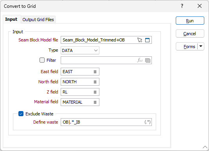The height and width of the screenshot is (151, 209).
Task: Open Z field list icon
Action: click(95, 92)
